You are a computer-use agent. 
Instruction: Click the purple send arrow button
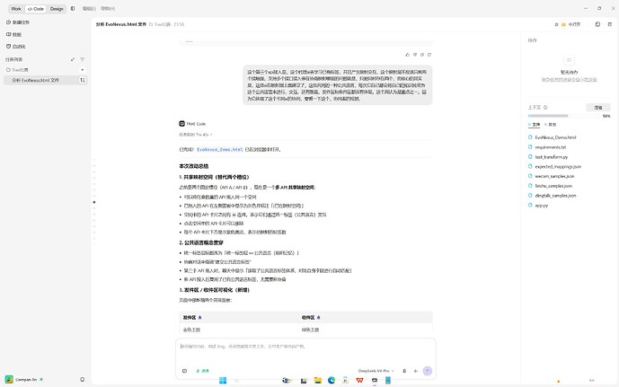point(427,371)
